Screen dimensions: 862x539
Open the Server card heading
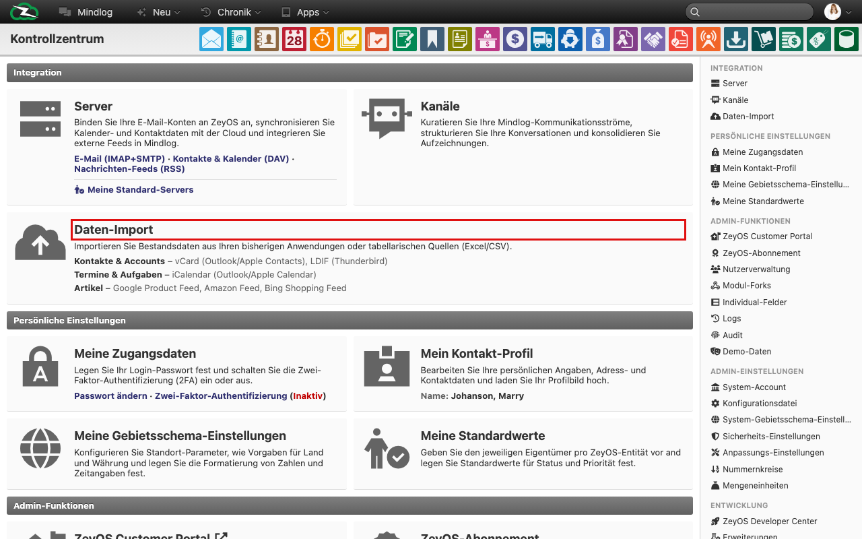93,106
